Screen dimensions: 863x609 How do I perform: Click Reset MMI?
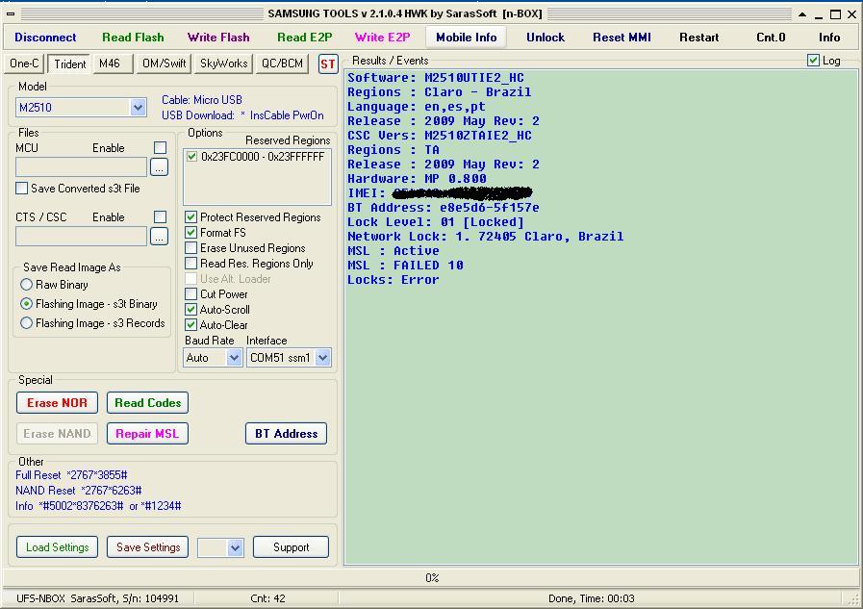click(622, 38)
